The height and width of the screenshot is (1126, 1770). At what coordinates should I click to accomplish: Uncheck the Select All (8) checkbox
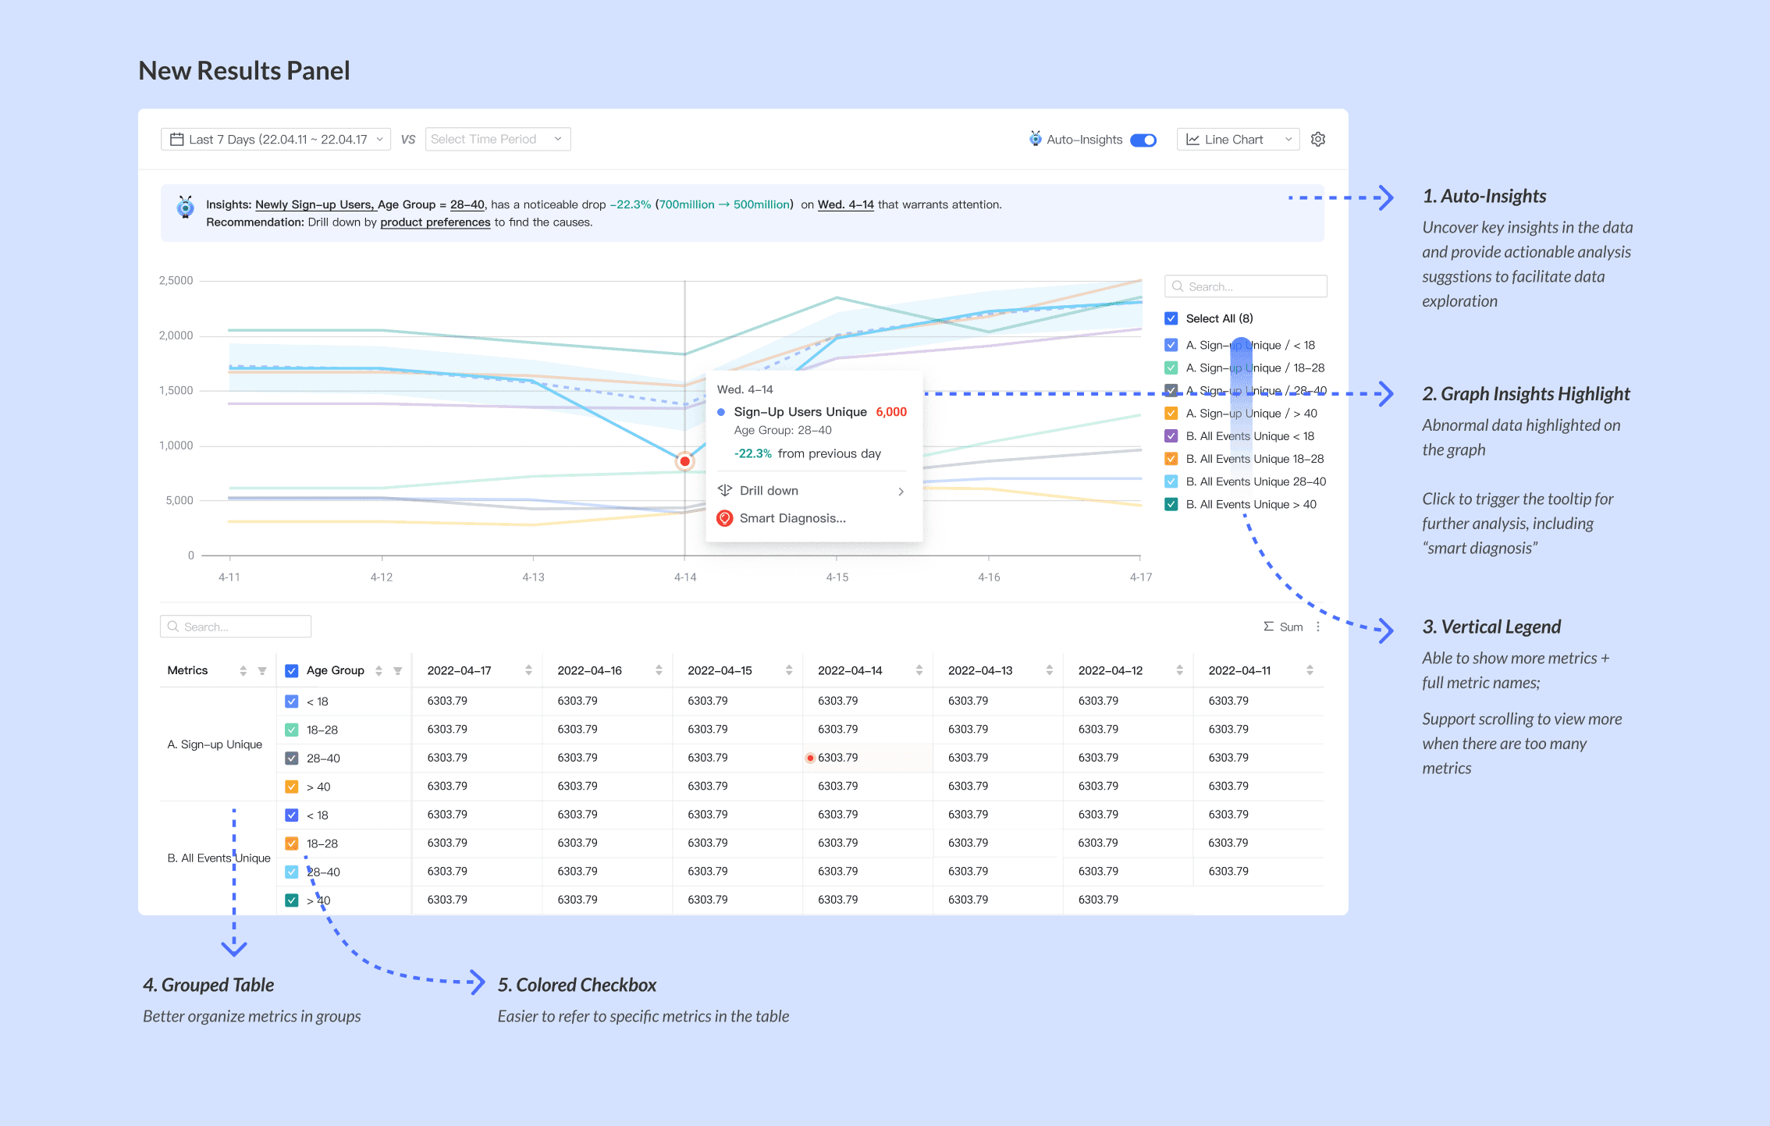[1171, 318]
